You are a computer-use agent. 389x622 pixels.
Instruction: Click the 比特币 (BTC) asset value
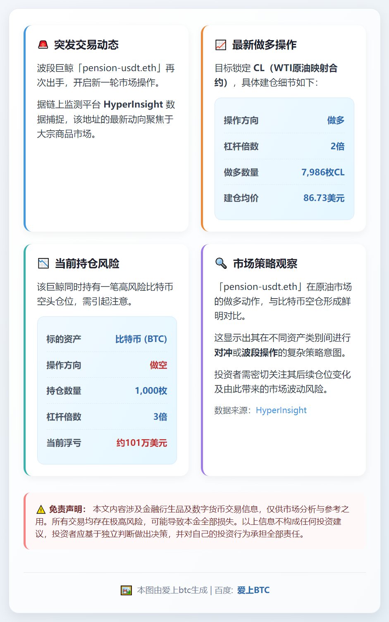(141, 339)
